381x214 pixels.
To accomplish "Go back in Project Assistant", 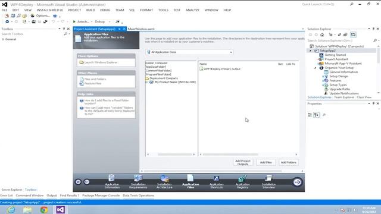I will point(87,182).
